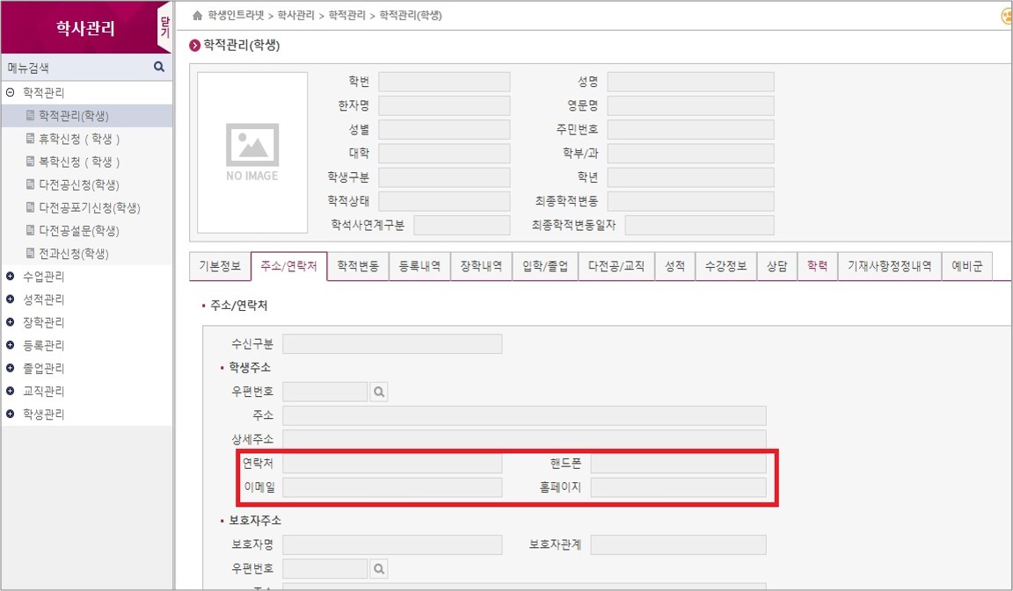
Task: Click the guardian address postal code search icon
Action: pyautogui.click(x=379, y=569)
